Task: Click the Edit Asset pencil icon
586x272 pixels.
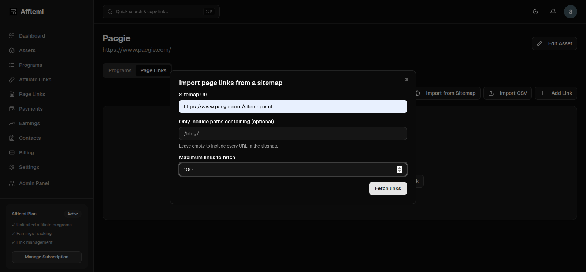Action: [x=539, y=43]
